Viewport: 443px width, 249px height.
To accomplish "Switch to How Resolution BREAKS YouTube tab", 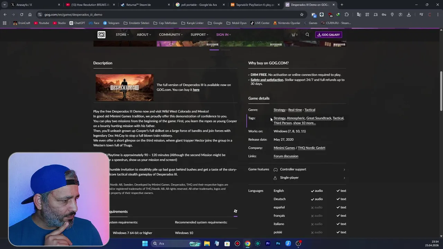I will click(x=90, y=5).
